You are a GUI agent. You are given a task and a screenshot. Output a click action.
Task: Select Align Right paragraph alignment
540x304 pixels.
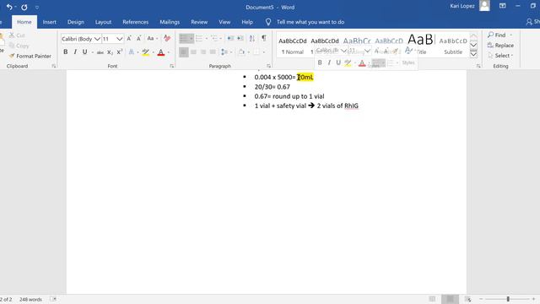click(x=203, y=52)
